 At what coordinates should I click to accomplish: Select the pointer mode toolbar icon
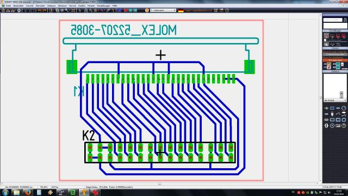(x=80, y=10)
